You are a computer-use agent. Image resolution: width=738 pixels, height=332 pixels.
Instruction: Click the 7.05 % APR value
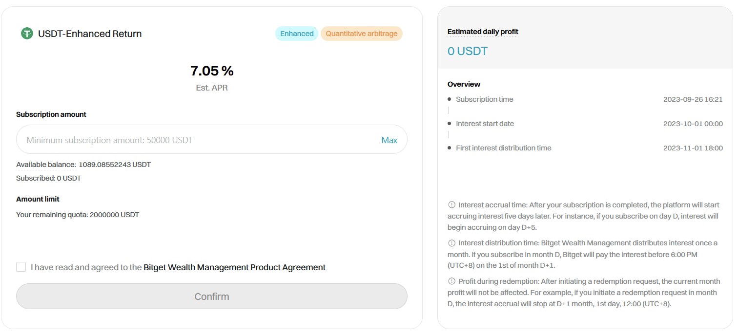(212, 71)
